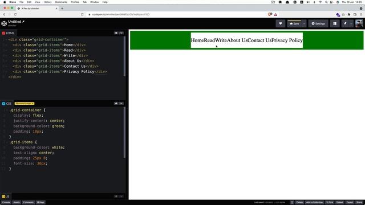365x205 pixels.
Task: Click the Brave Rewards triangle icon
Action: [x=275, y=14]
